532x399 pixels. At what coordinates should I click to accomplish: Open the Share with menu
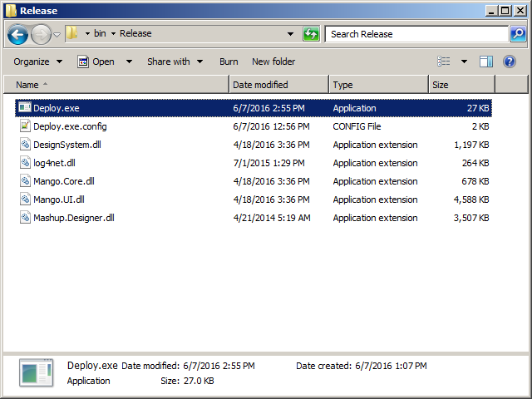[175, 62]
